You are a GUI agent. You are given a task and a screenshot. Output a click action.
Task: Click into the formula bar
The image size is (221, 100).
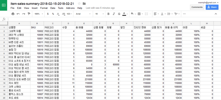click(x=114, y=19)
